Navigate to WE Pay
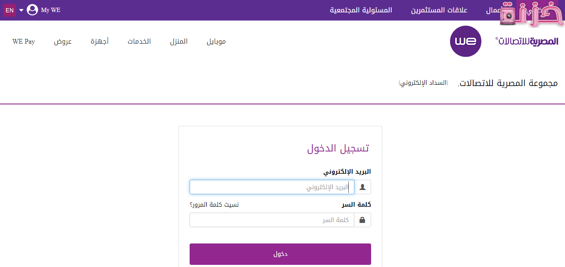Screen dimensions: 565x267 pyautogui.click(x=24, y=41)
